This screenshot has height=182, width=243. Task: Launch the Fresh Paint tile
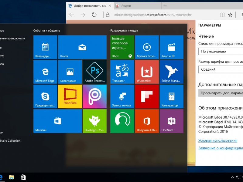coord(70,96)
